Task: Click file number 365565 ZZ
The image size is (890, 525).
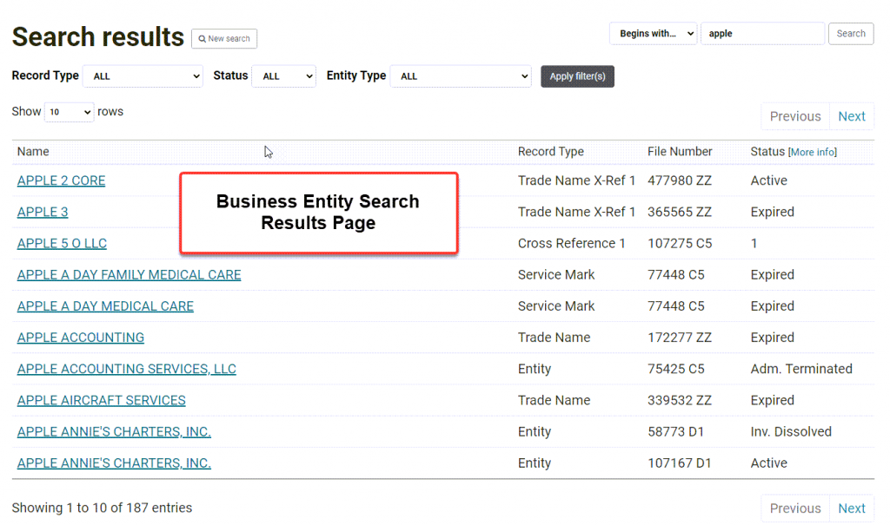Action: (x=680, y=212)
